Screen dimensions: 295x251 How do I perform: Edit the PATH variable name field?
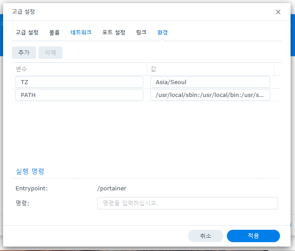(x=79, y=95)
